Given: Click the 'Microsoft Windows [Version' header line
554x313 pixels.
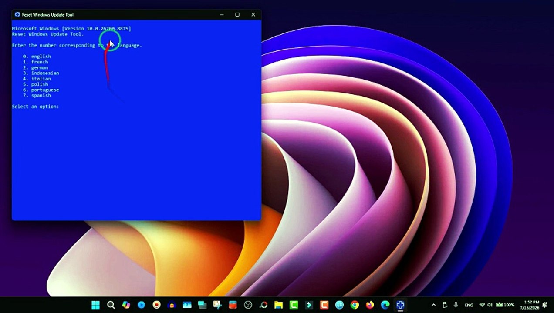Looking at the screenshot, I should tap(71, 29).
